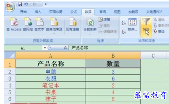Import data 自网站
169x104 pixels.
pos(28,25)
